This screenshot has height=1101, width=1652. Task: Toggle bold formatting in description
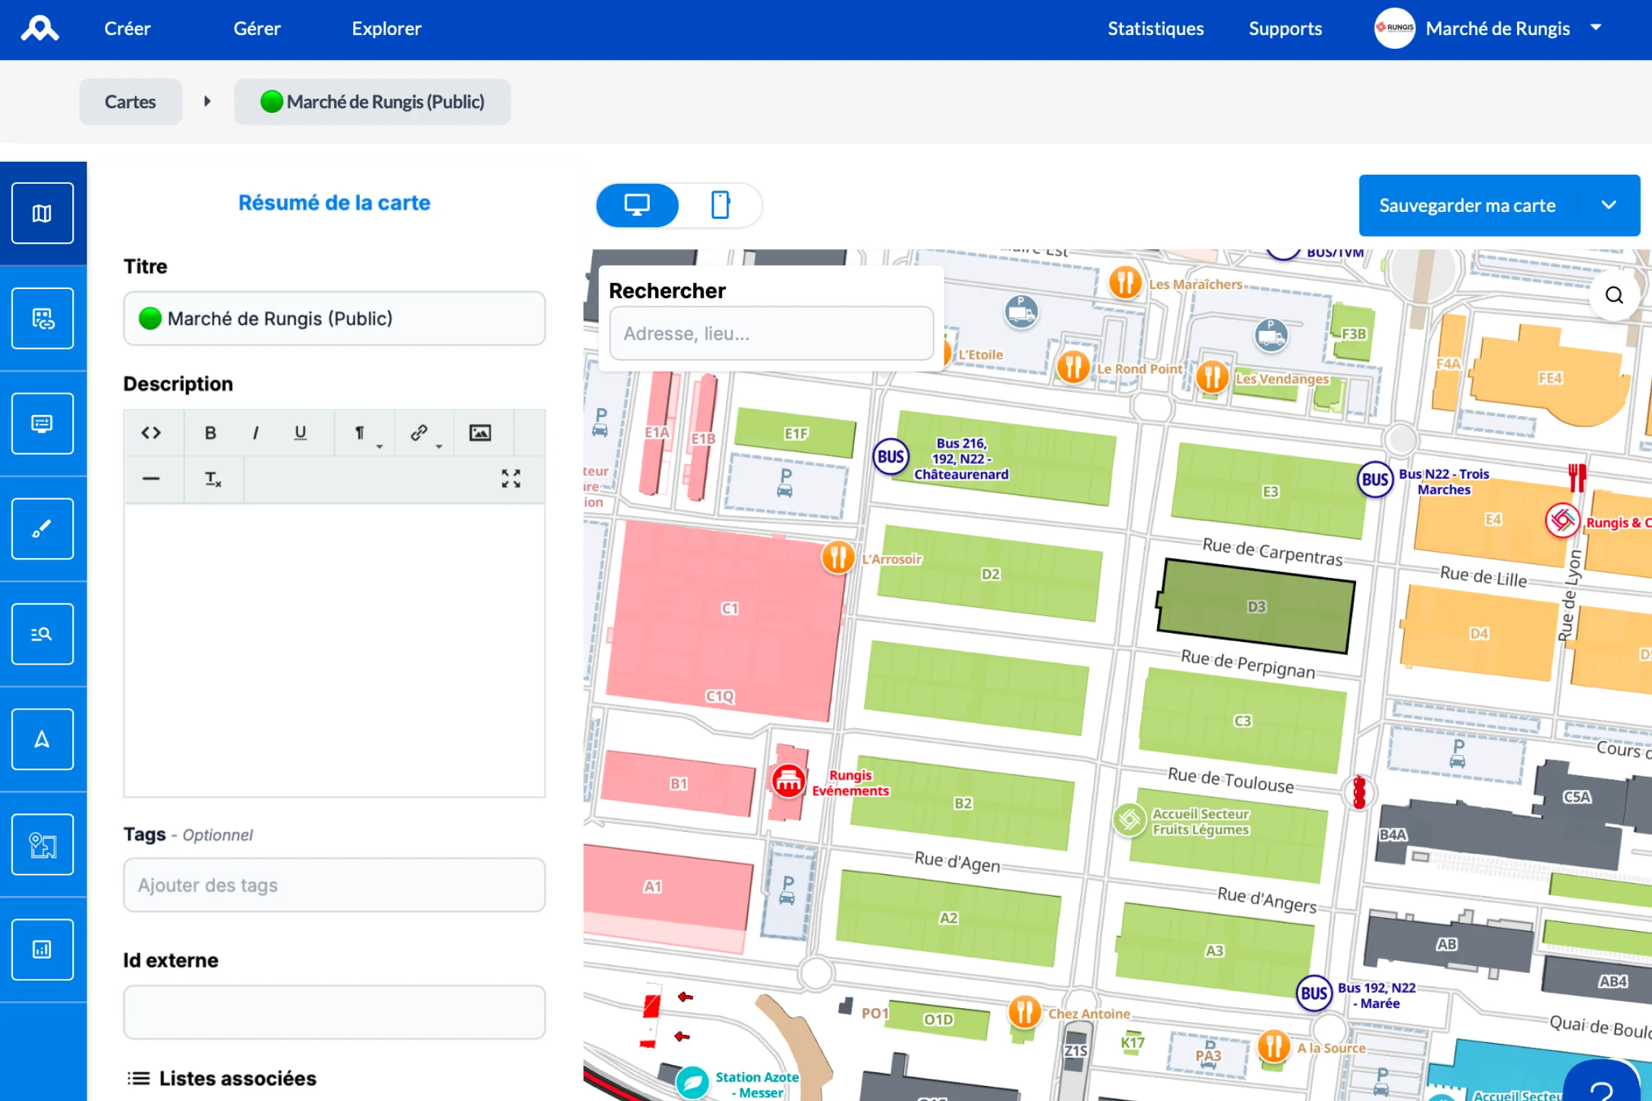[210, 433]
